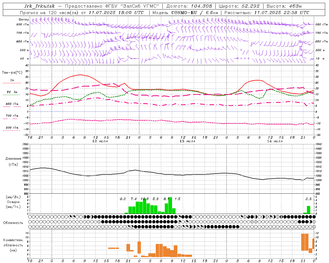Screen dimensions: 329x263
Task: Click the 1.5 precipitation total
Action: (x=177, y=199)
